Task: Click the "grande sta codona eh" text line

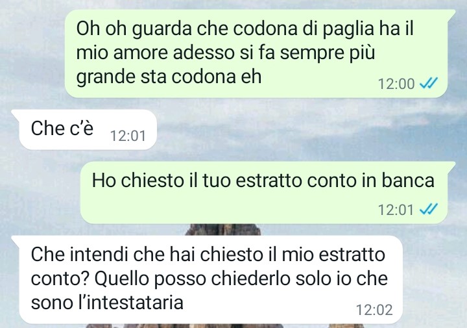Action: 169,77
